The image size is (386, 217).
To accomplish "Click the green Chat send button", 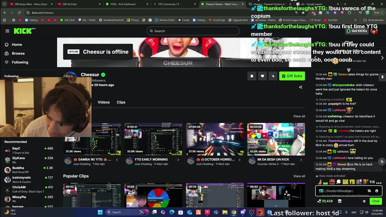I will click(376, 201).
